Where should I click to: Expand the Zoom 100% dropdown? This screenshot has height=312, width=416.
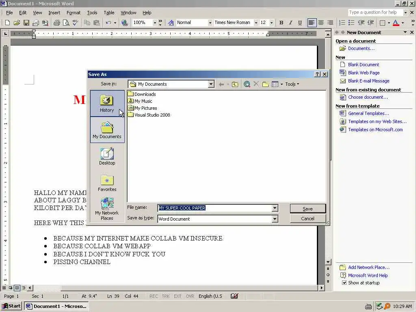(155, 23)
